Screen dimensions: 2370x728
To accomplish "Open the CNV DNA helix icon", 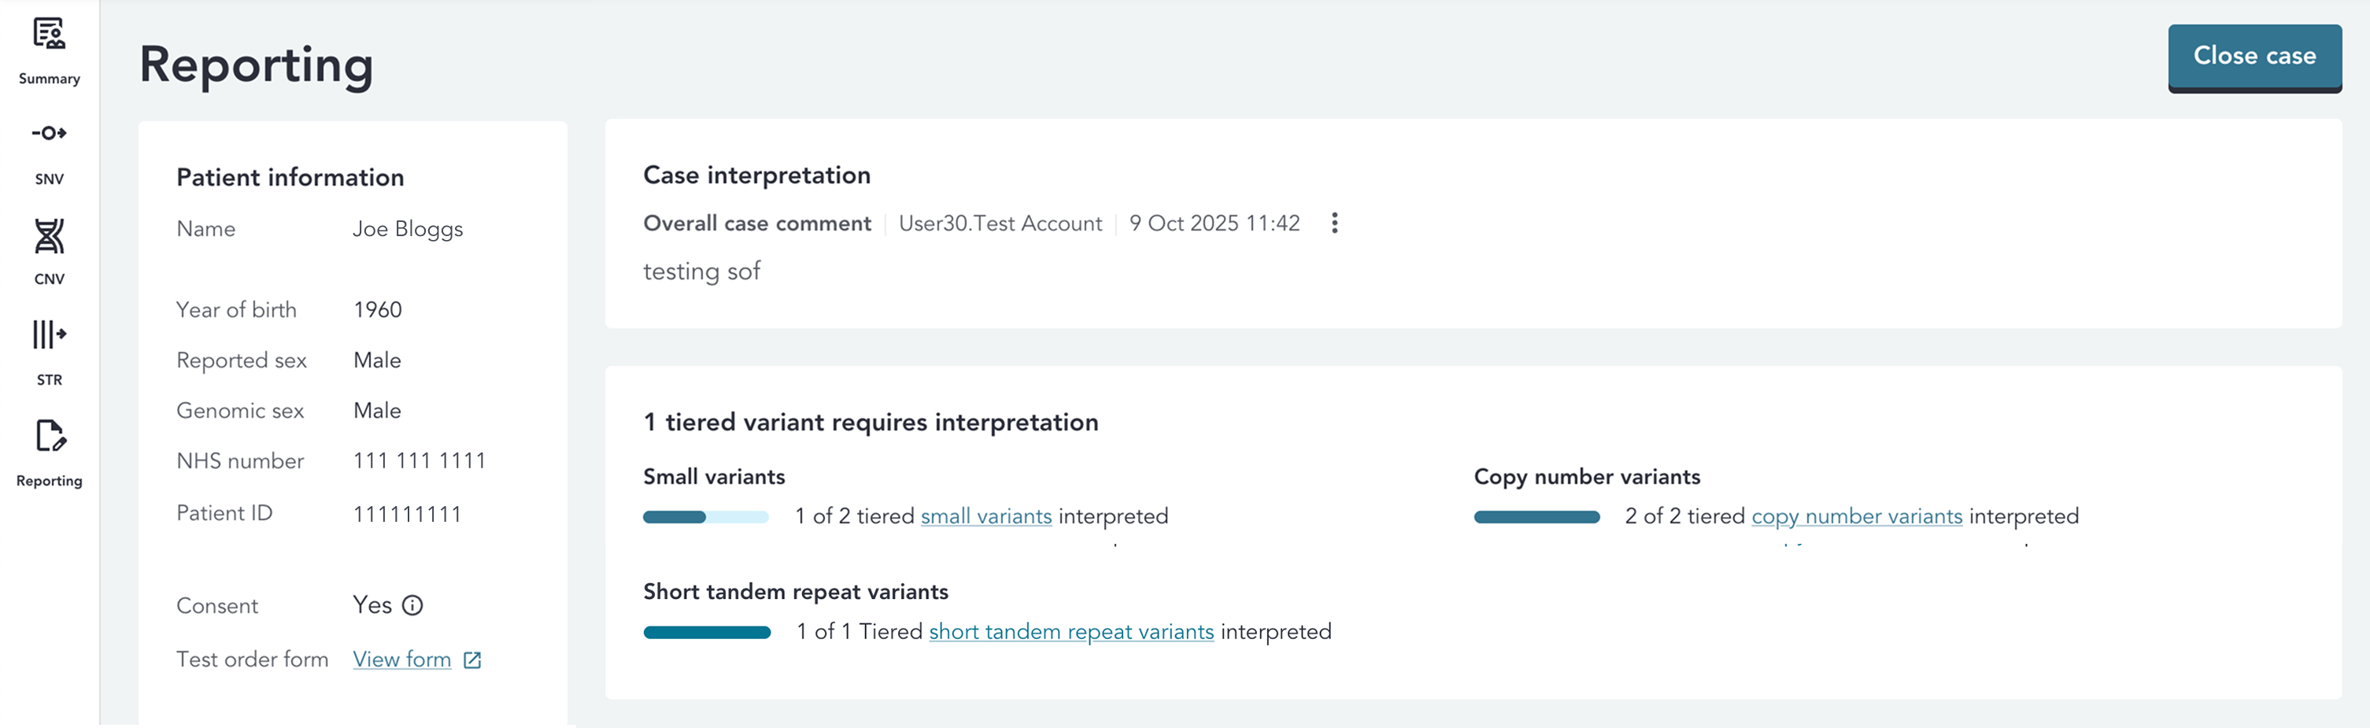I will tap(49, 237).
